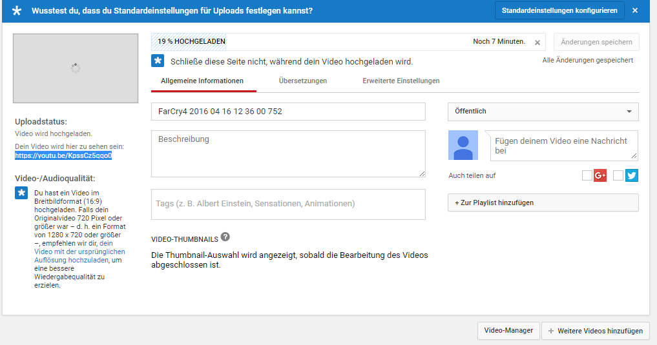Viewport: 657px width, 345px height.
Task: Open the Erweiterte Einstellungen tab
Action: (x=401, y=81)
